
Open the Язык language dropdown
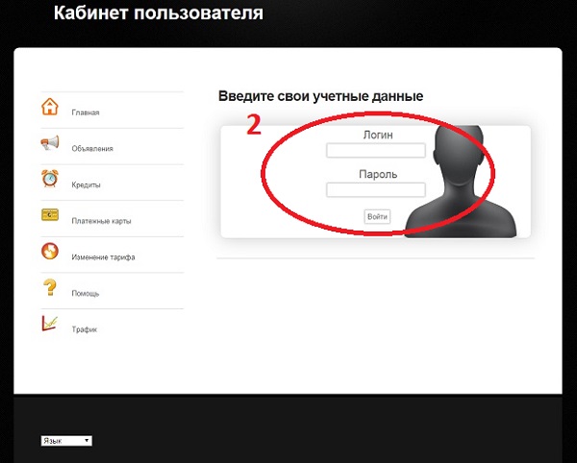66,441
